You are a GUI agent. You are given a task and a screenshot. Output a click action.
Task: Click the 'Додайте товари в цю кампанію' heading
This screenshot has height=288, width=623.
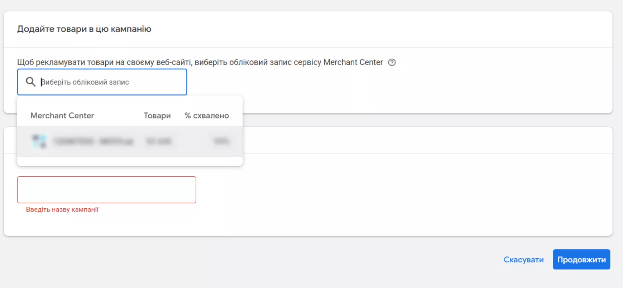84,29
